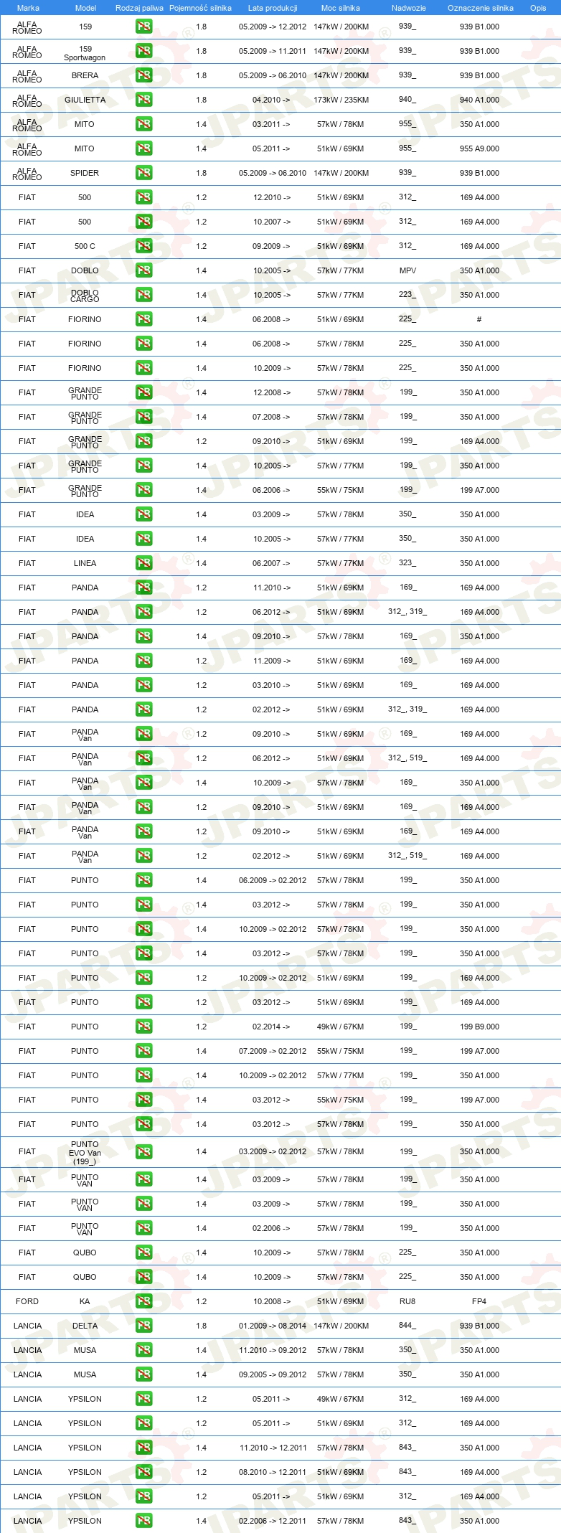Click the fuel icon in the FIAT DOBLO CARGO row
The image size is (561, 1533).
(143, 295)
